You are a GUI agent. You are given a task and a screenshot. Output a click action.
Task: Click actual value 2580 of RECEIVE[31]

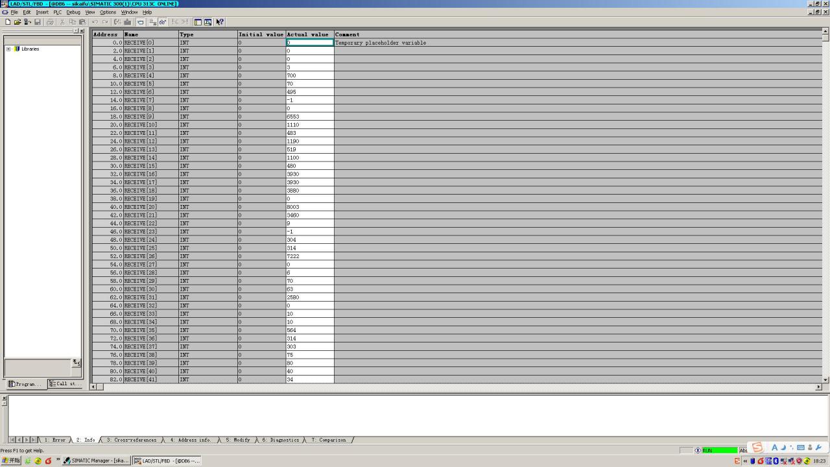pyautogui.click(x=310, y=297)
